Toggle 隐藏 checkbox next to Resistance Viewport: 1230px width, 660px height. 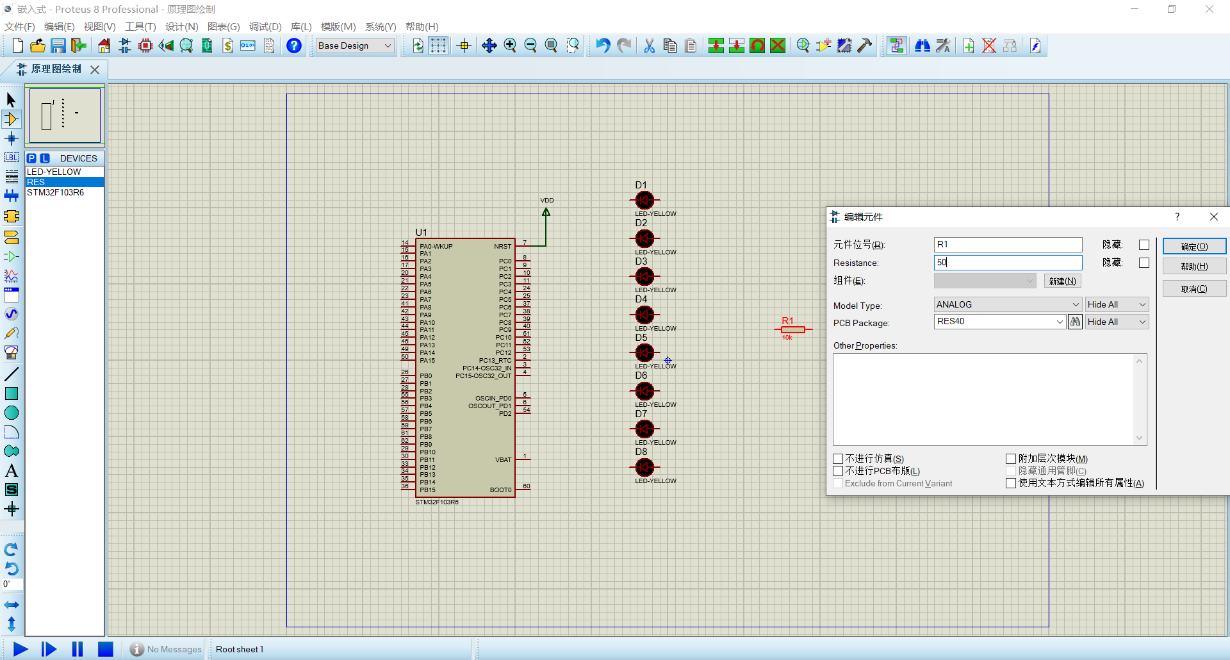1144,263
